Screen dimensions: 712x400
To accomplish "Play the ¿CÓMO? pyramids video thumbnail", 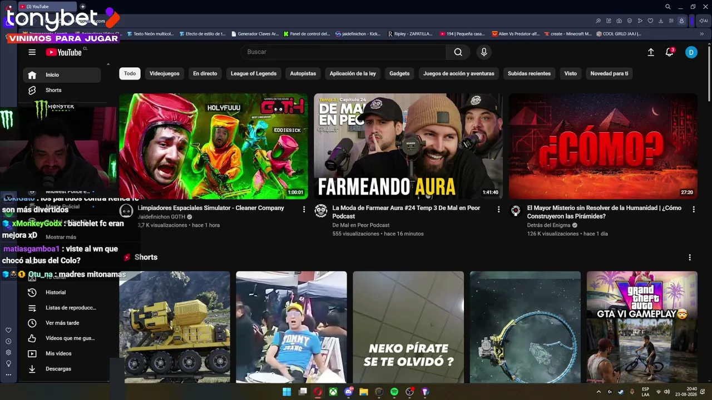I will [x=603, y=146].
